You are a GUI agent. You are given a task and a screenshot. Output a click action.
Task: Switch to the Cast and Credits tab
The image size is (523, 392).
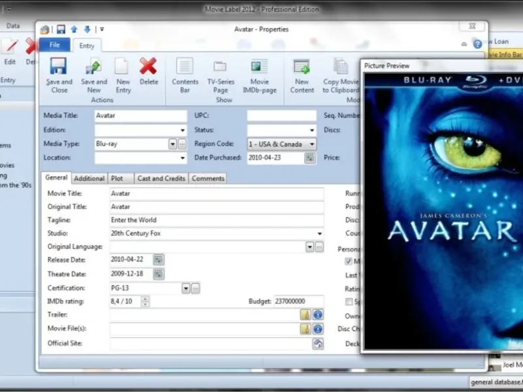point(161,178)
